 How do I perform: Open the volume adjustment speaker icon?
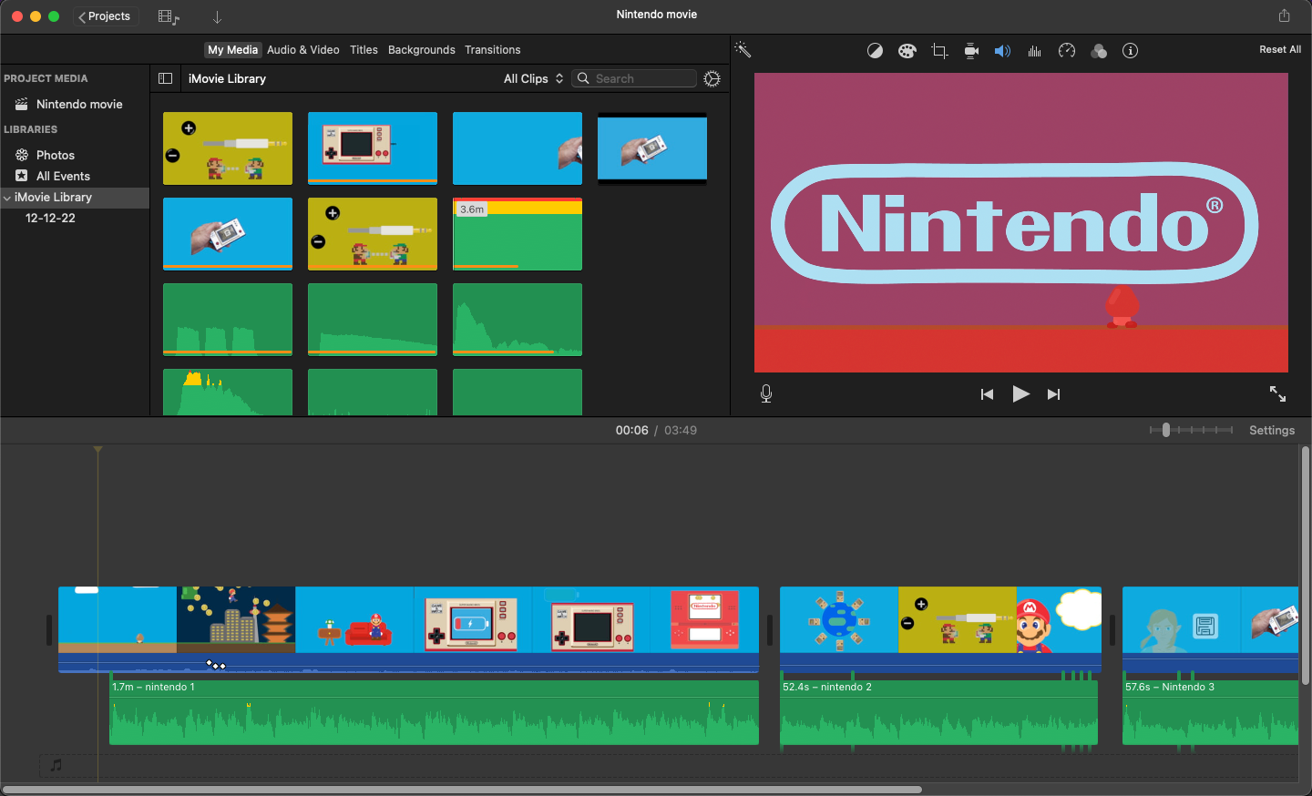pyautogui.click(x=1002, y=51)
